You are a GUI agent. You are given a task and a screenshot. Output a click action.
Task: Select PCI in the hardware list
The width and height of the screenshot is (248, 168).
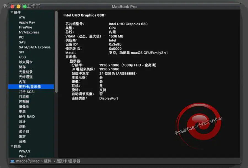pyautogui.click(x=22, y=37)
